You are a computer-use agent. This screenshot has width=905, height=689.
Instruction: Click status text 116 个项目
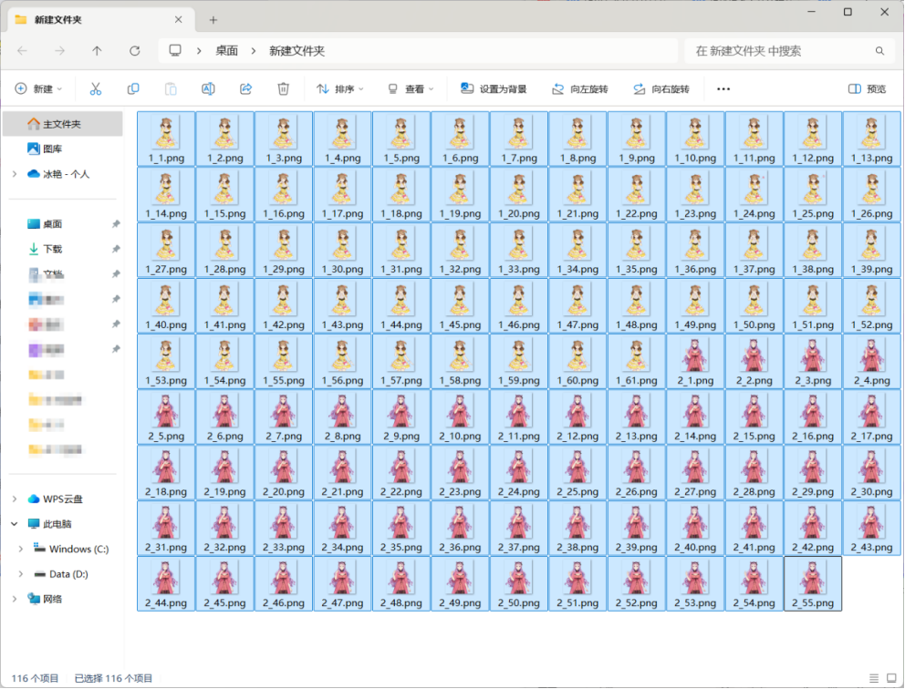35,678
